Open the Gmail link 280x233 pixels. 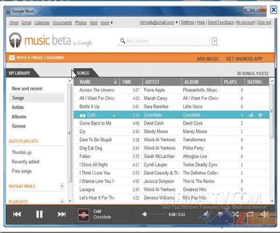[x=26, y=23]
